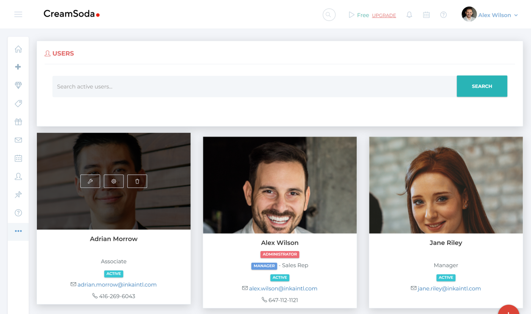
Task: Open the search circle icon in header
Action: coord(329,15)
